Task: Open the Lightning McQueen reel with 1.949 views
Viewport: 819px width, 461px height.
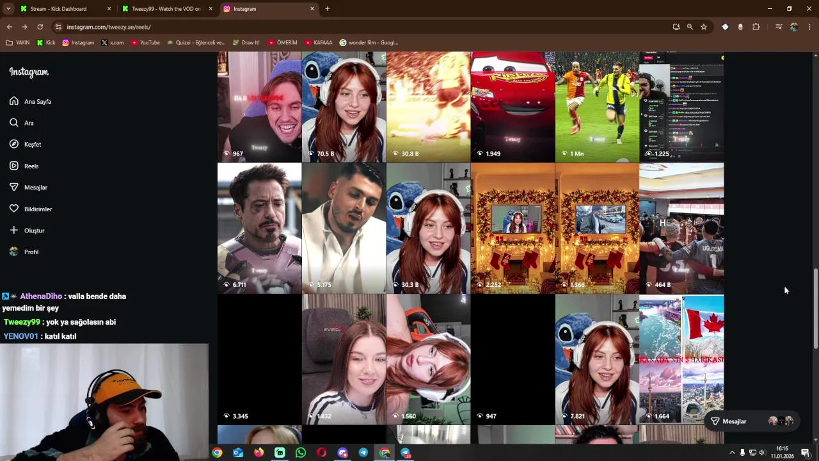Action: [513, 107]
